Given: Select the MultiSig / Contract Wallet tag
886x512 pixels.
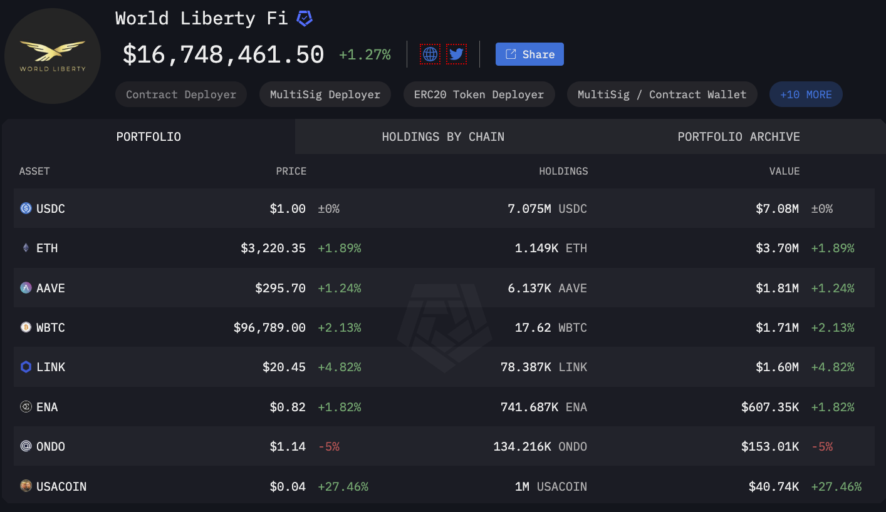Looking at the screenshot, I should (662, 95).
